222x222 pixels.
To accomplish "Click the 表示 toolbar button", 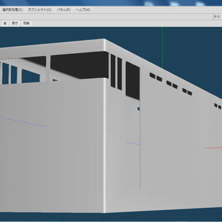I will [x=15, y=23].
